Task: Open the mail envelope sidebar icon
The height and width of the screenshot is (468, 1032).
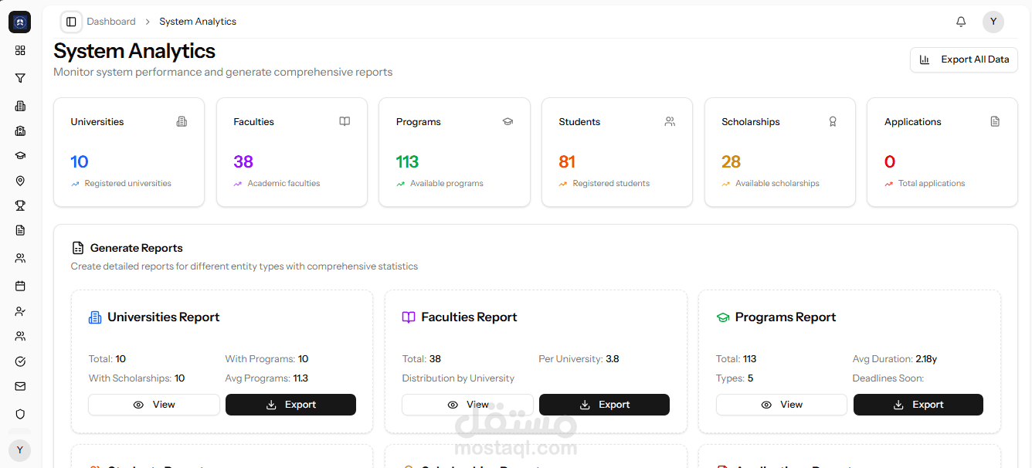Action: (20, 386)
